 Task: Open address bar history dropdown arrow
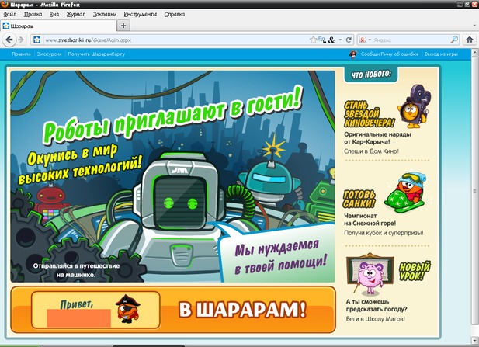coord(340,40)
